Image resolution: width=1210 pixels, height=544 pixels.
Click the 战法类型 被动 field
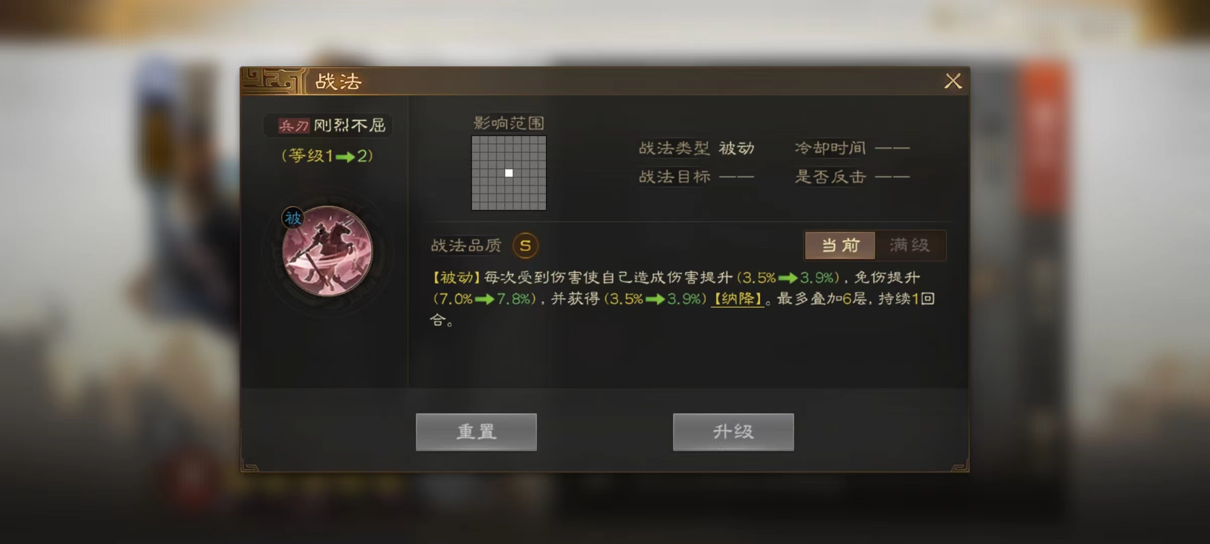pos(696,148)
